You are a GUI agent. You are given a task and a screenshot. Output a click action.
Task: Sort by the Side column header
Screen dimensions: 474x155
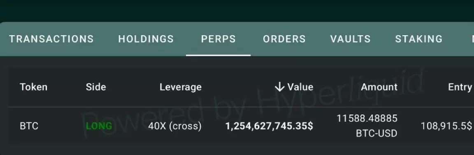[96, 87]
